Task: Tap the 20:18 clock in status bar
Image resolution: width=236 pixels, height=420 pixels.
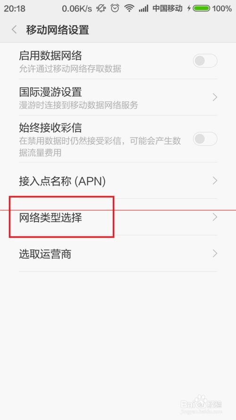Action: (x=15, y=9)
